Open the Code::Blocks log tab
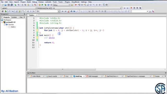 click(36, 76)
